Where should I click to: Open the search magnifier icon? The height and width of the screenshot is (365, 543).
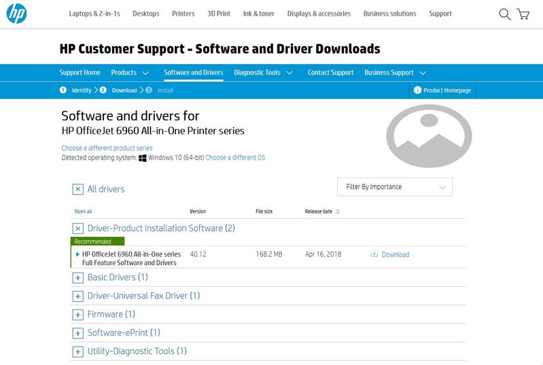point(504,14)
